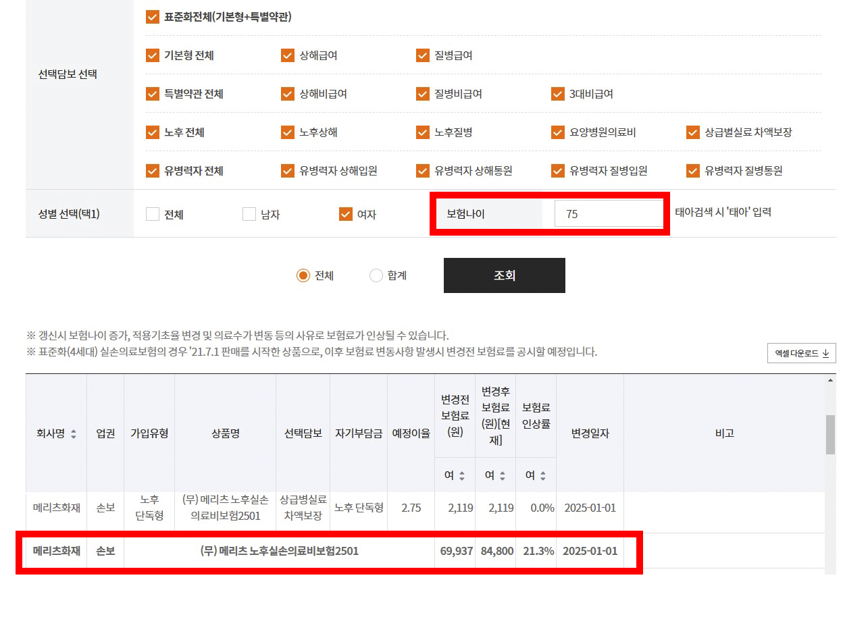Image resolution: width=843 pixels, height=638 pixels.
Task: Toggle 노후질병 checkbox
Action: pos(423,132)
